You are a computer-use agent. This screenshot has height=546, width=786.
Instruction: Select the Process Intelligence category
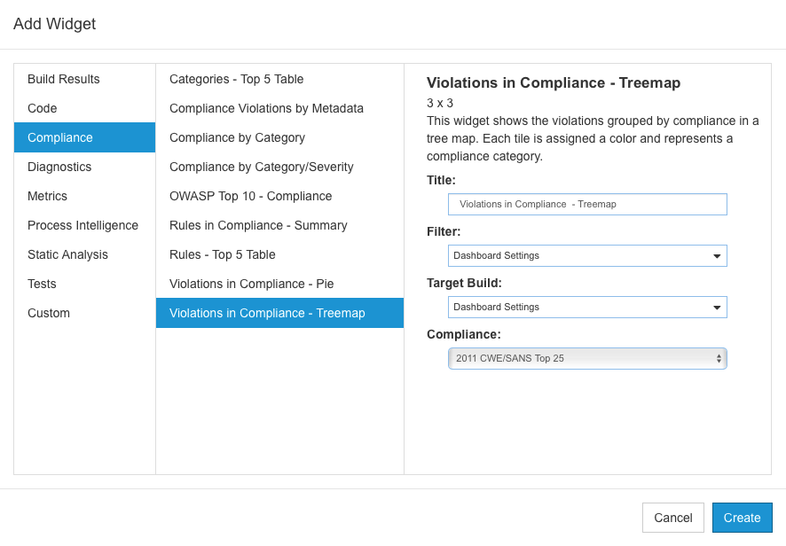(84, 225)
